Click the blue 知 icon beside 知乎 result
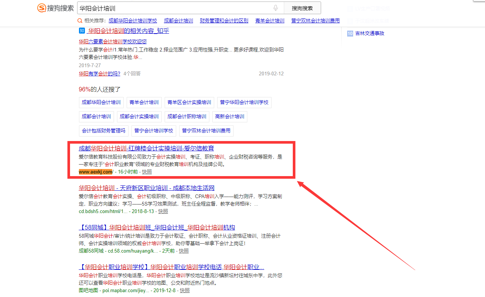The height and width of the screenshot is (297, 485). 82,31
